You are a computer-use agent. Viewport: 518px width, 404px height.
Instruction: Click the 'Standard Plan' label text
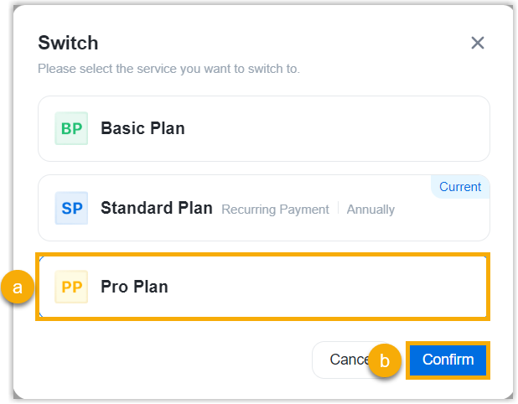(x=157, y=209)
